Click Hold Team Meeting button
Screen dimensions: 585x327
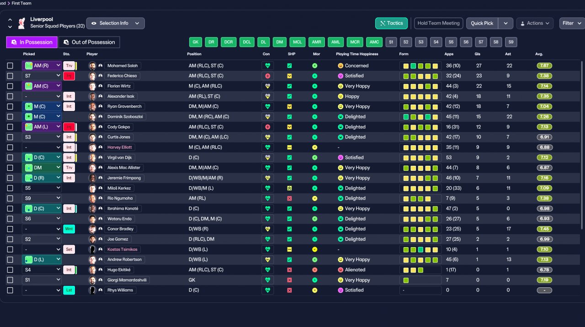click(x=439, y=23)
